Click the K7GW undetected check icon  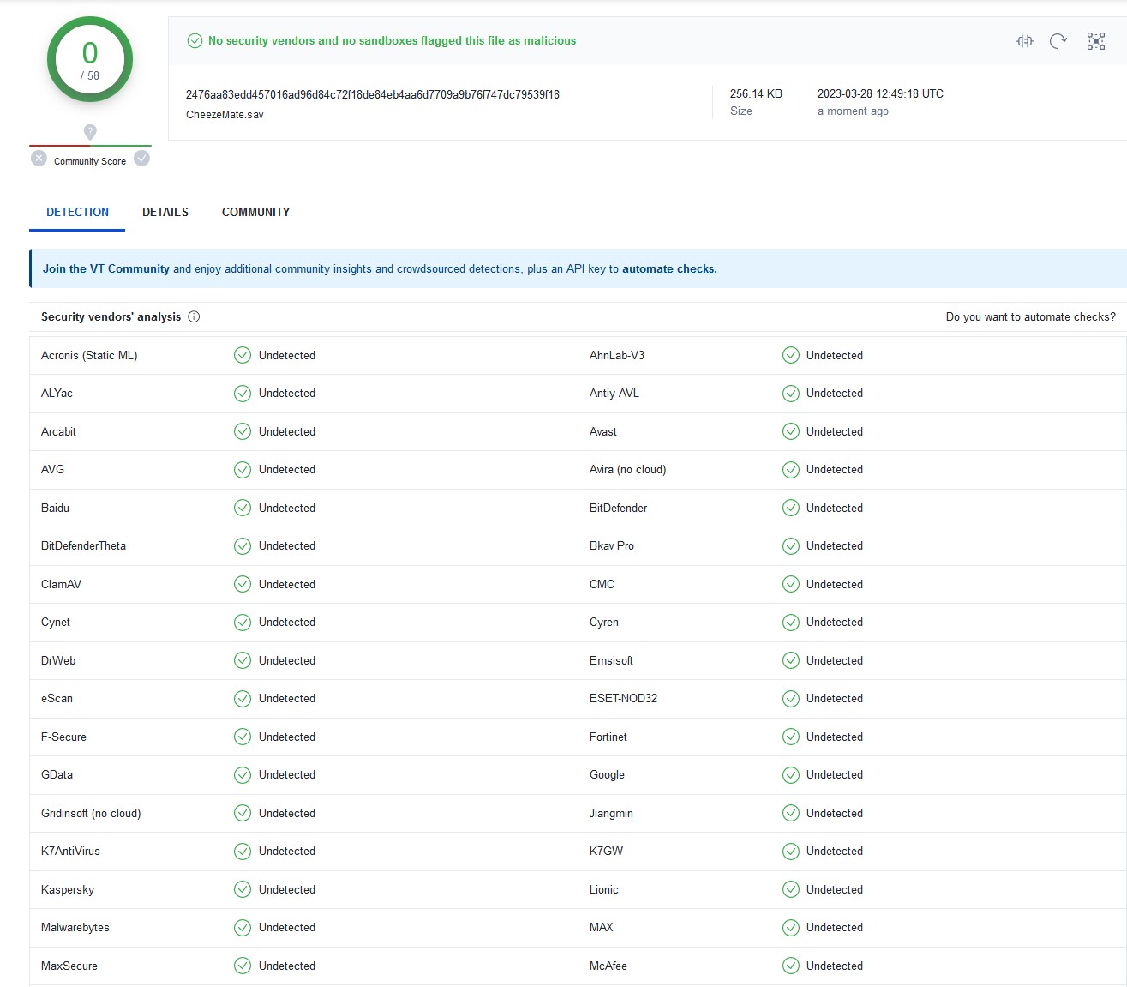coord(791,852)
